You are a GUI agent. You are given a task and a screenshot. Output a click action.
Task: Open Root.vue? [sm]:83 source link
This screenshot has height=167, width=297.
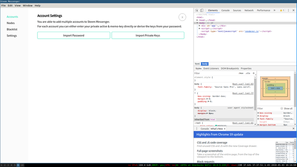[x=243, y=84]
